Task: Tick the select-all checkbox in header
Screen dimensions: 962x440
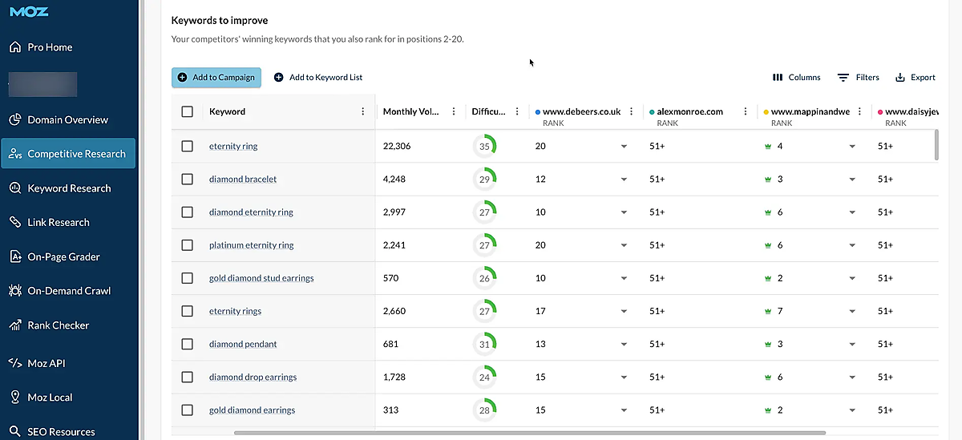Action: coord(188,112)
